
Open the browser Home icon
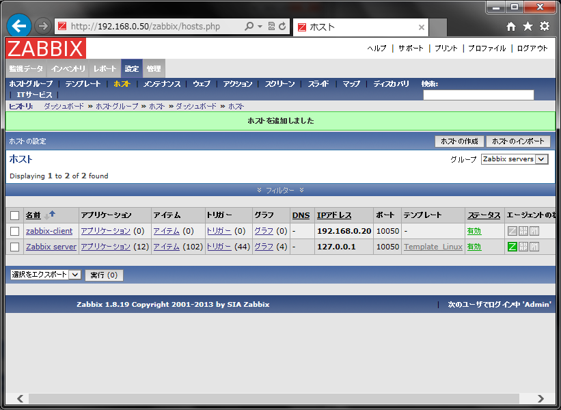[511, 26]
